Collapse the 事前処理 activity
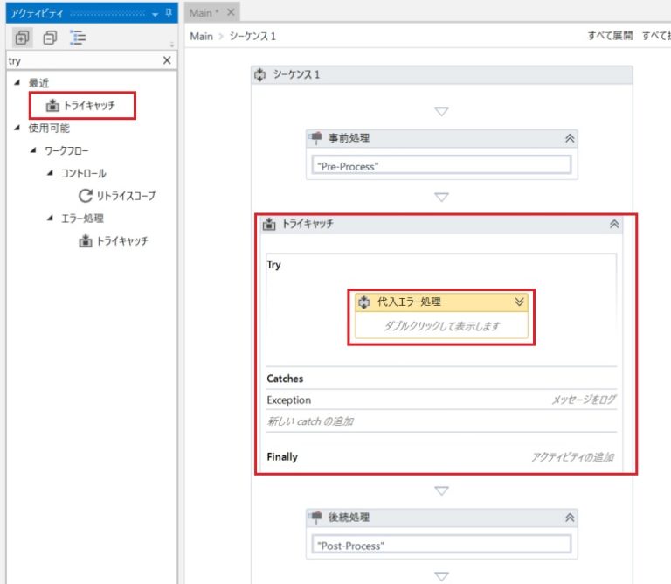The image size is (671, 584). 570,138
